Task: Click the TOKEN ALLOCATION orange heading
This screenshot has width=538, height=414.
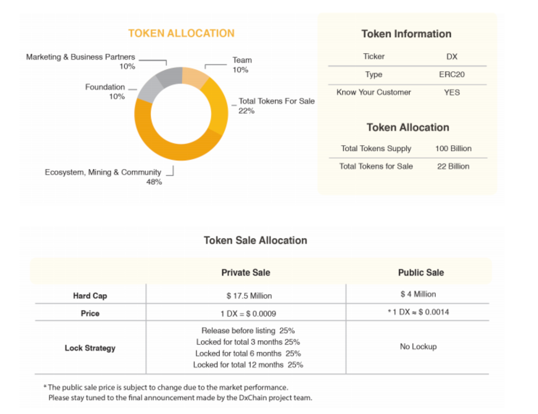Action: pos(181,33)
